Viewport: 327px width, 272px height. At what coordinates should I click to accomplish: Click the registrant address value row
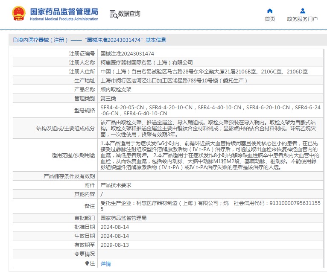204,72
